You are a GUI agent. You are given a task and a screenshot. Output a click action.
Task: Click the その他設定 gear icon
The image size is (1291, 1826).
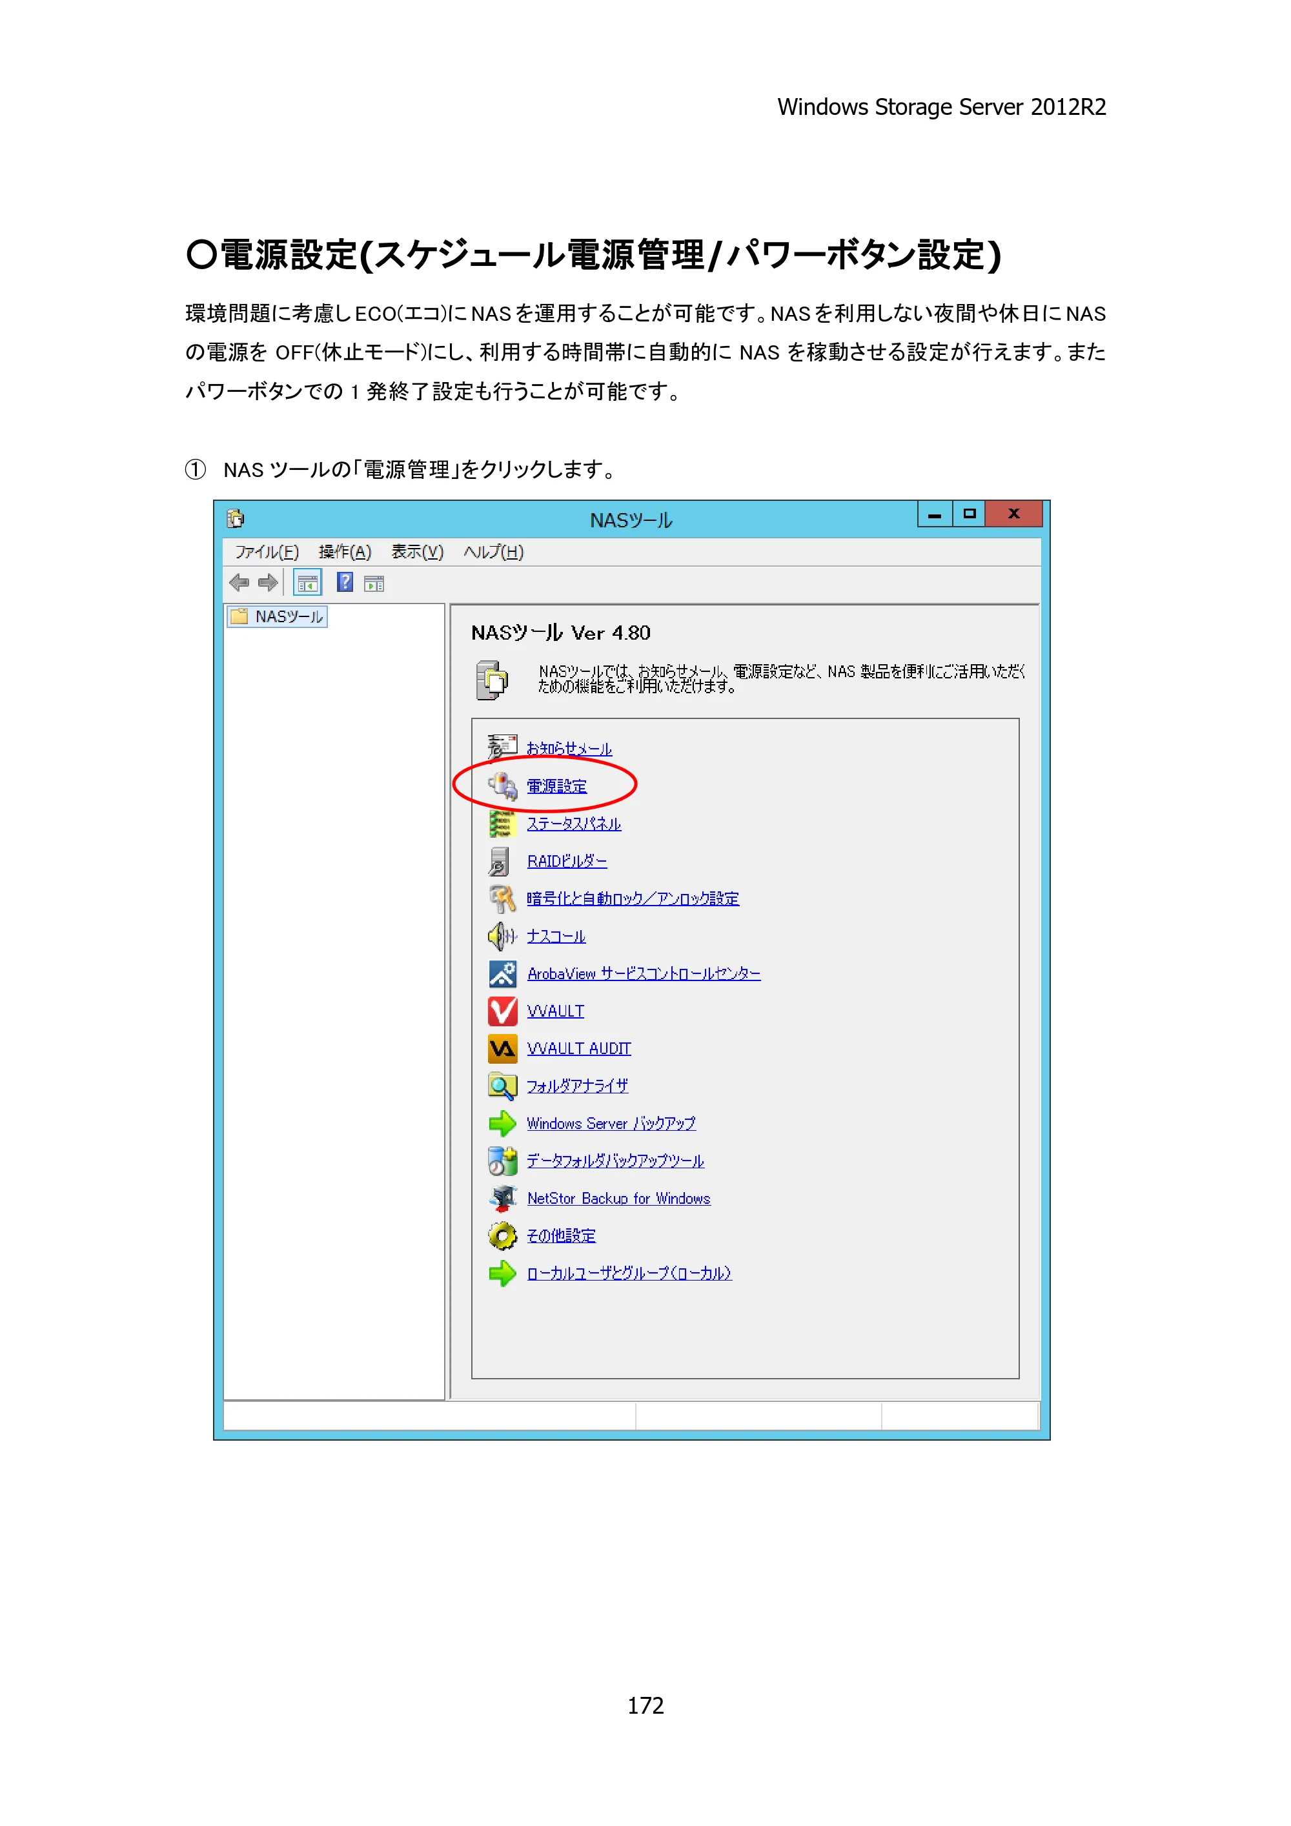(502, 1235)
